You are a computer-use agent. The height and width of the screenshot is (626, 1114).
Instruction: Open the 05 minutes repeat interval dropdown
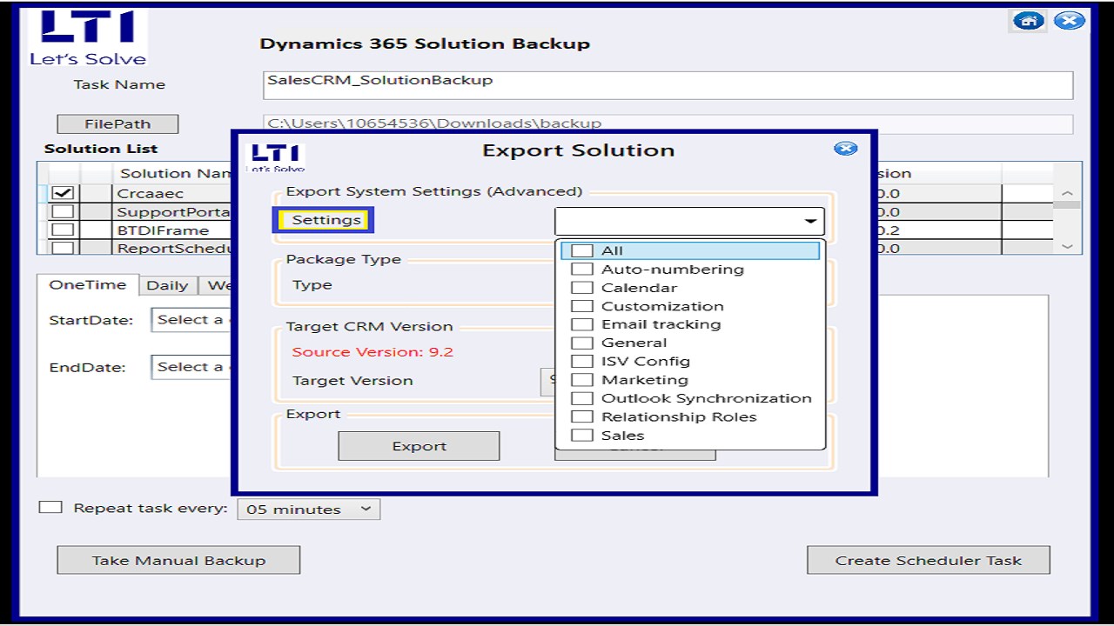click(309, 509)
